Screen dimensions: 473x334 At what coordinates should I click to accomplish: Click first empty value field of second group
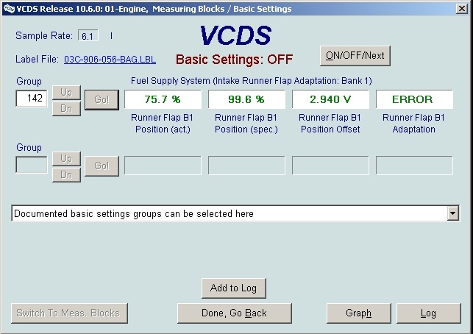pos(163,166)
